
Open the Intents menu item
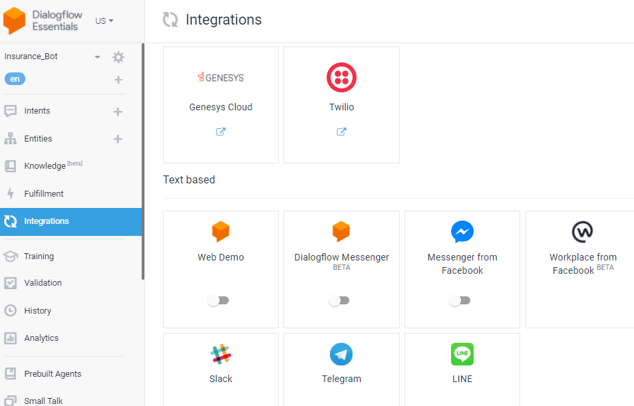(x=37, y=111)
